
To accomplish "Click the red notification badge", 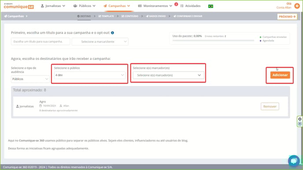I will click(x=176, y=4).
